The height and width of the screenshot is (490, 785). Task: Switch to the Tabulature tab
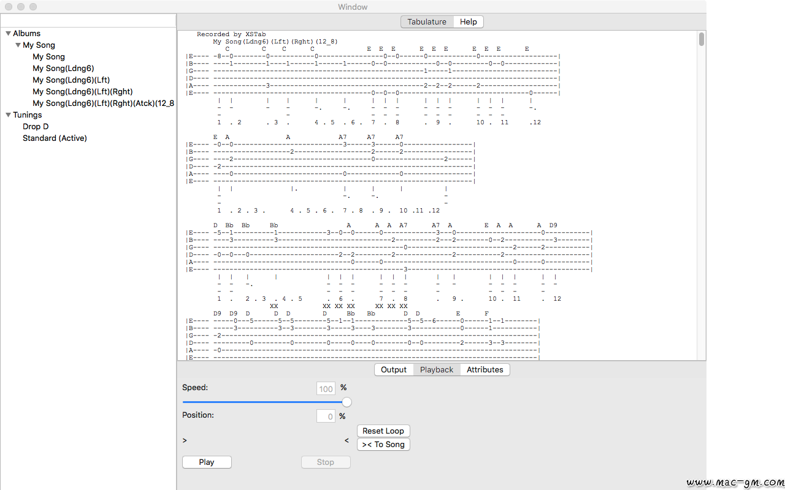(427, 21)
